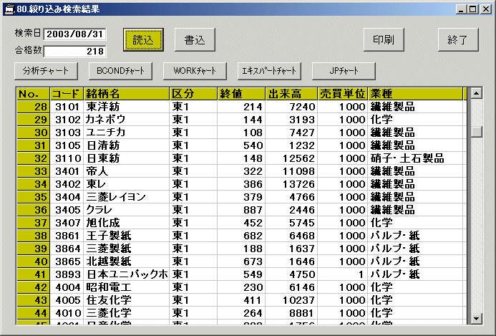This screenshot has height=336, width=496.
Task: Select the stock name 東洋紡
Action: 127,107
